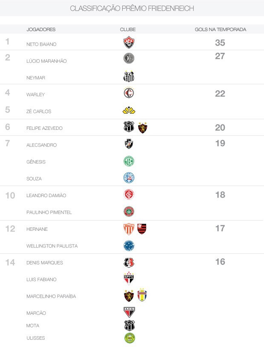Click the Cruzeiro crest beside Wellington Paulista
Screen dimensions: 264x347
(x=129, y=245)
